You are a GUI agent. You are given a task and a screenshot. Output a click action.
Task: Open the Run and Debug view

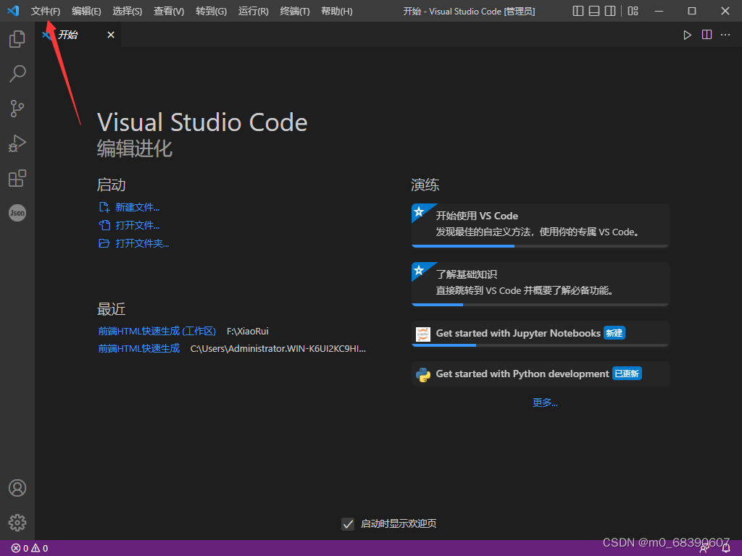click(x=17, y=143)
